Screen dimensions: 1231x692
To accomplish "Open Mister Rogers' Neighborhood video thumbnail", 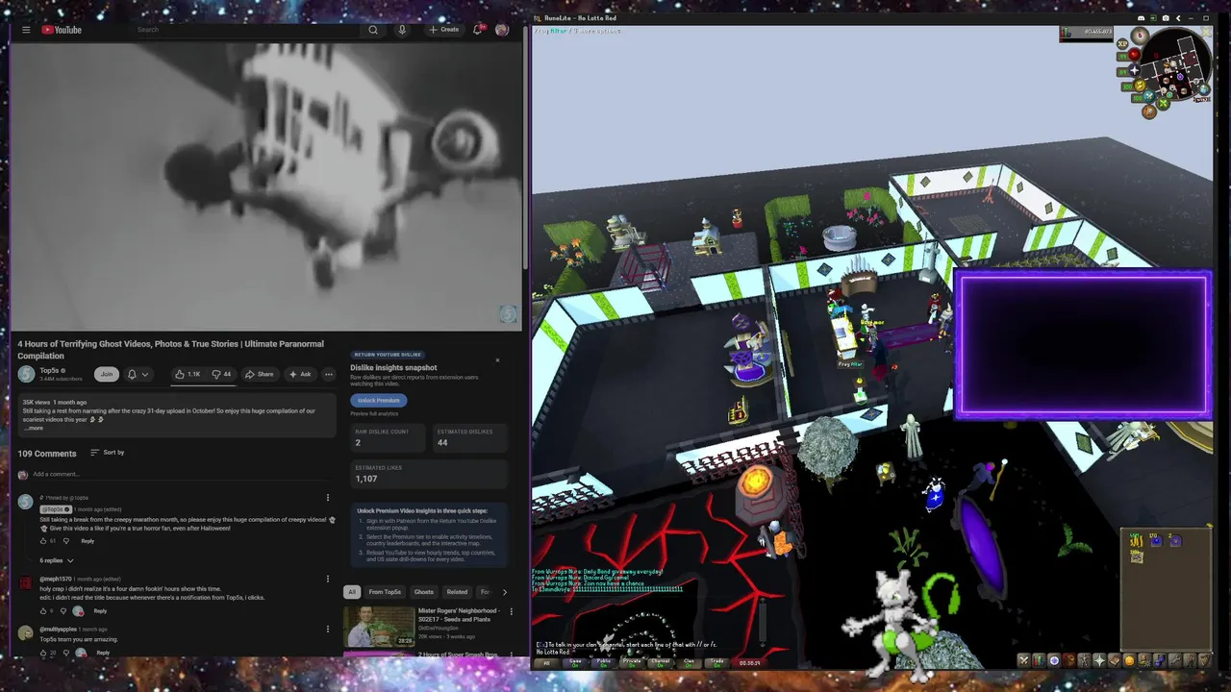I will pyautogui.click(x=379, y=627).
